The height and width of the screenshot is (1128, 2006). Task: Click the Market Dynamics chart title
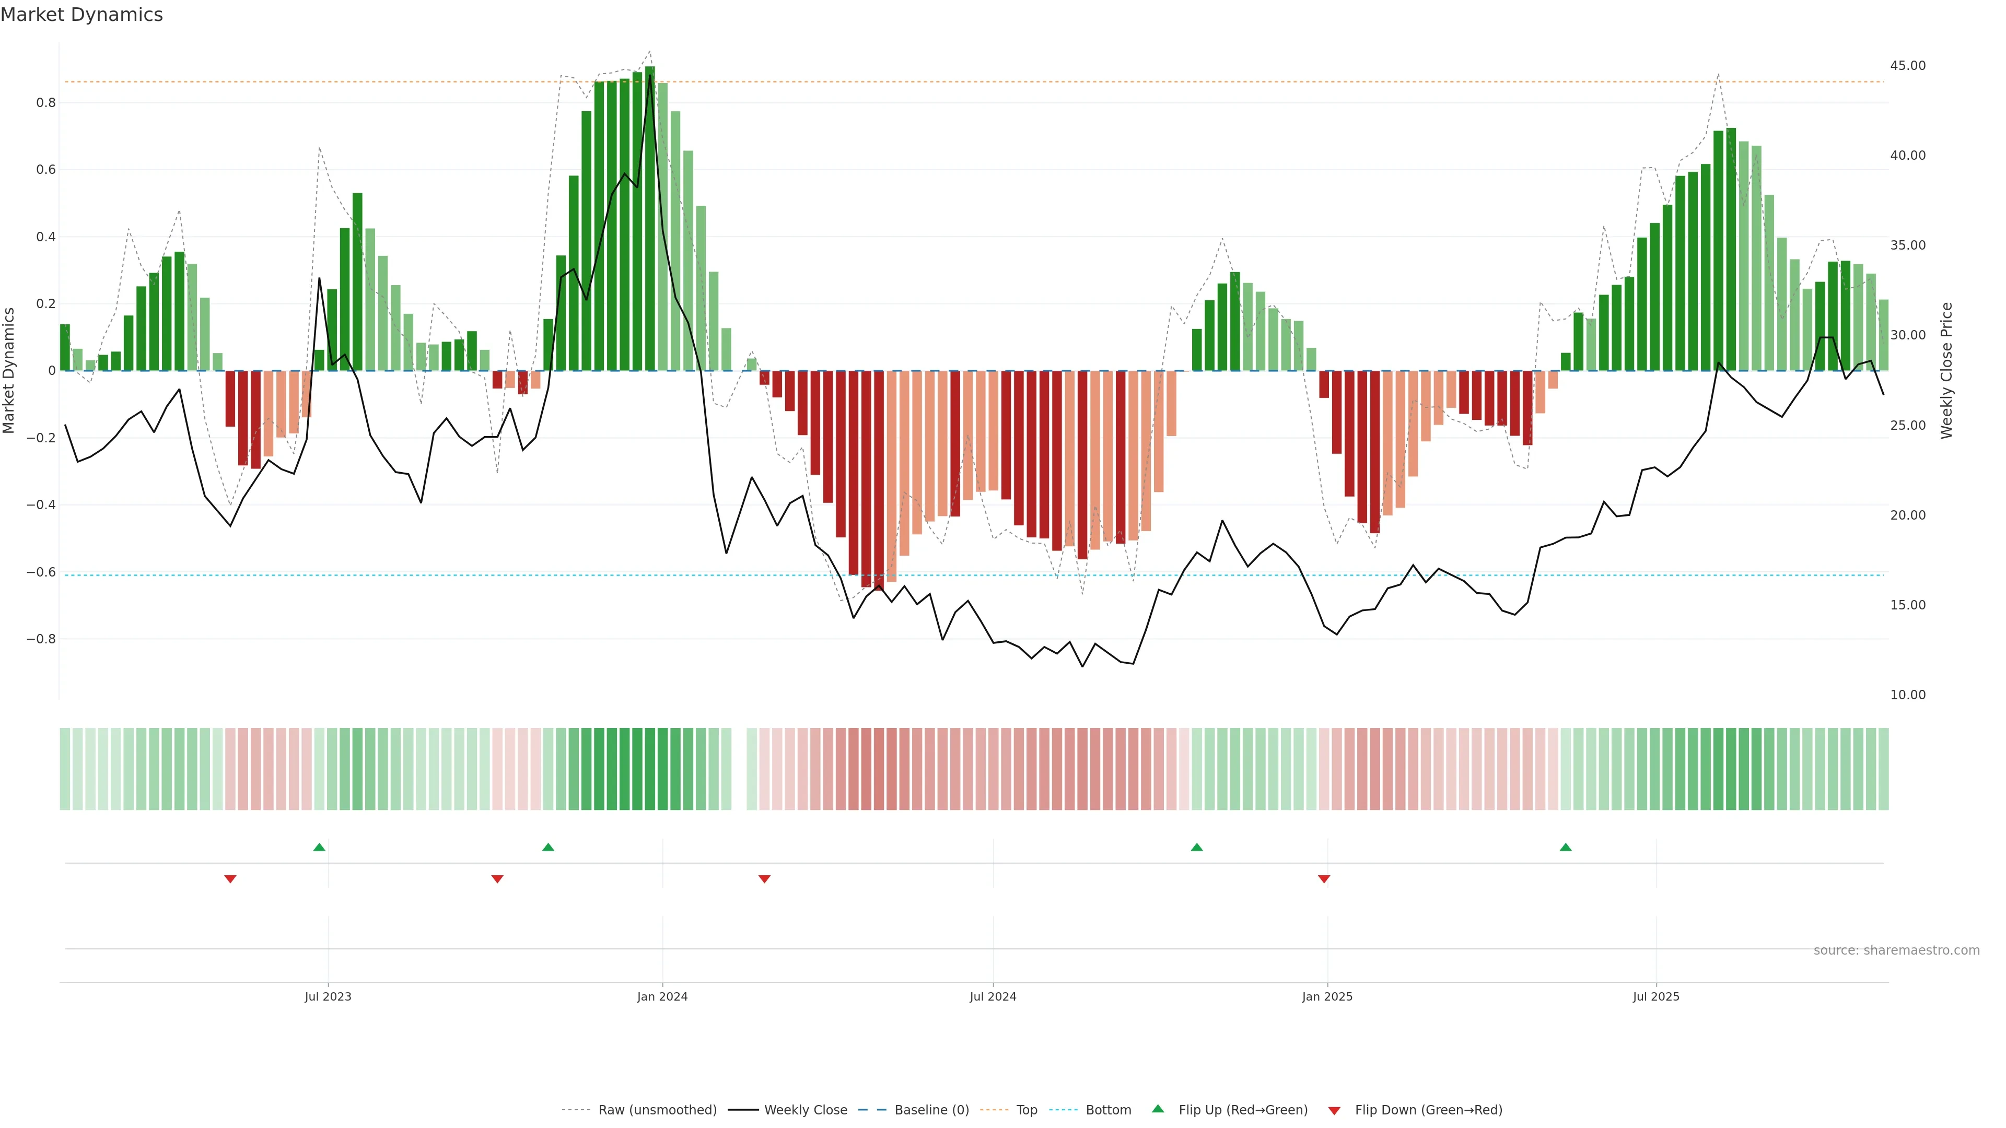[82, 15]
